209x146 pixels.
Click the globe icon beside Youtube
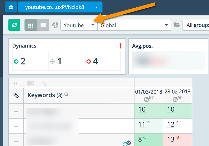(x=55, y=25)
